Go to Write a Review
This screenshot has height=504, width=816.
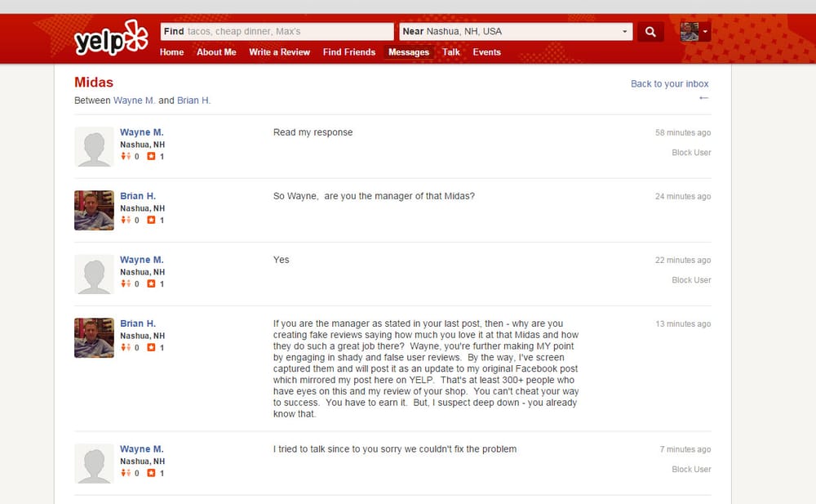(x=279, y=52)
